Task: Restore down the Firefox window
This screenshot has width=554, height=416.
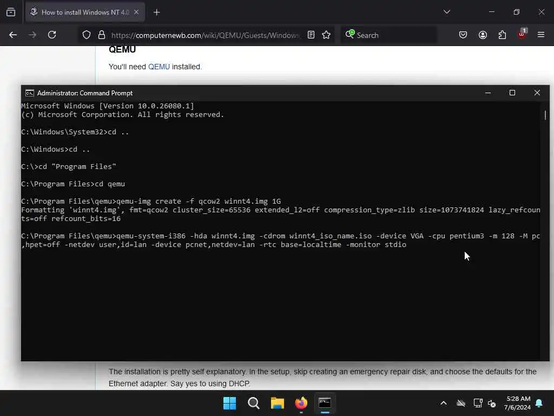Action: [x=516, y=12]
